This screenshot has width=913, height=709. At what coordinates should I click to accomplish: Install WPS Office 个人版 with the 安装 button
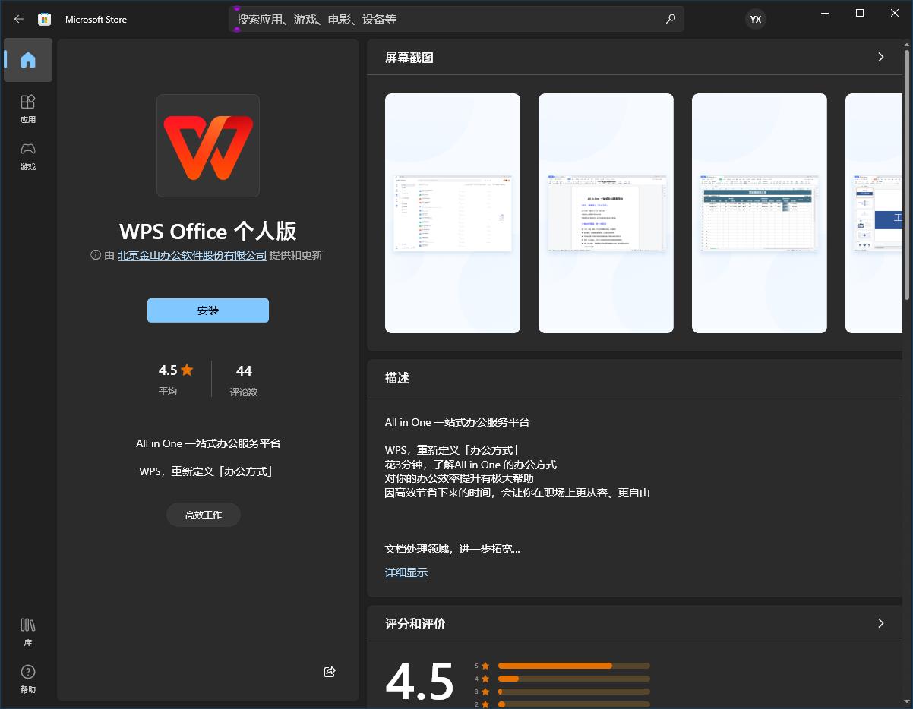207,310
